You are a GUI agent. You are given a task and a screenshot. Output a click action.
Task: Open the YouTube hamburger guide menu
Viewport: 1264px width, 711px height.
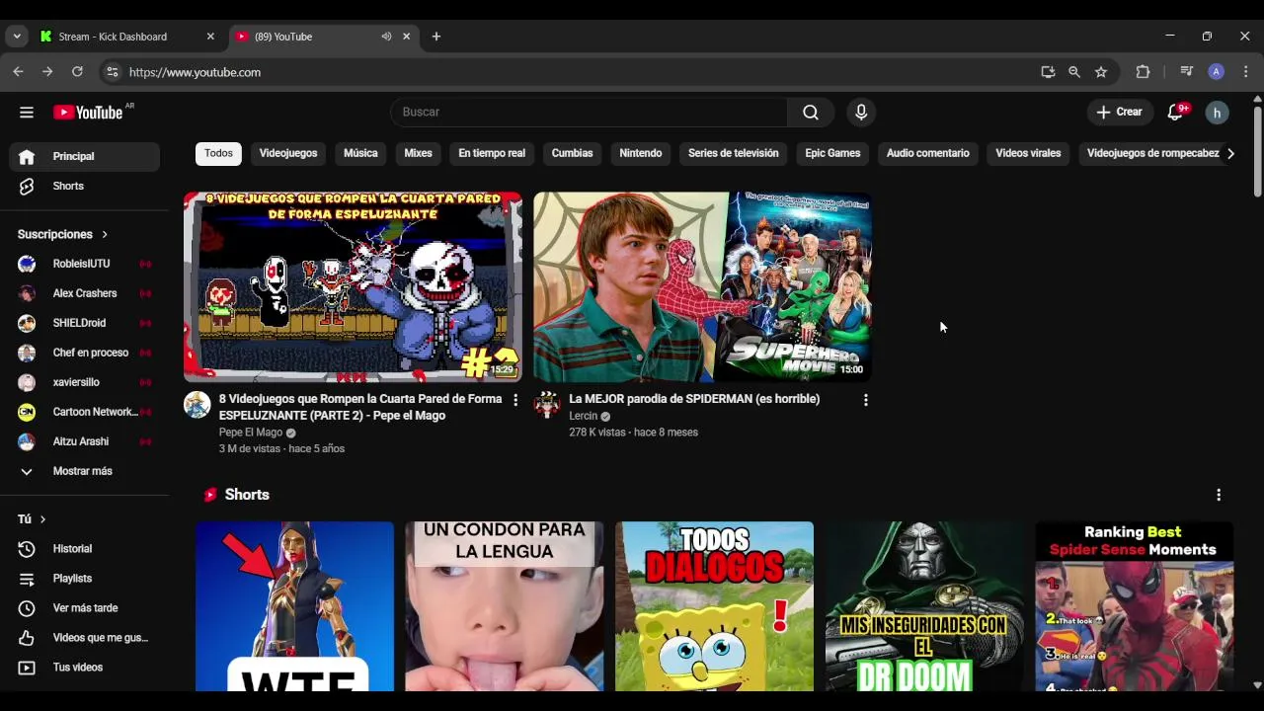pos(27,113)
